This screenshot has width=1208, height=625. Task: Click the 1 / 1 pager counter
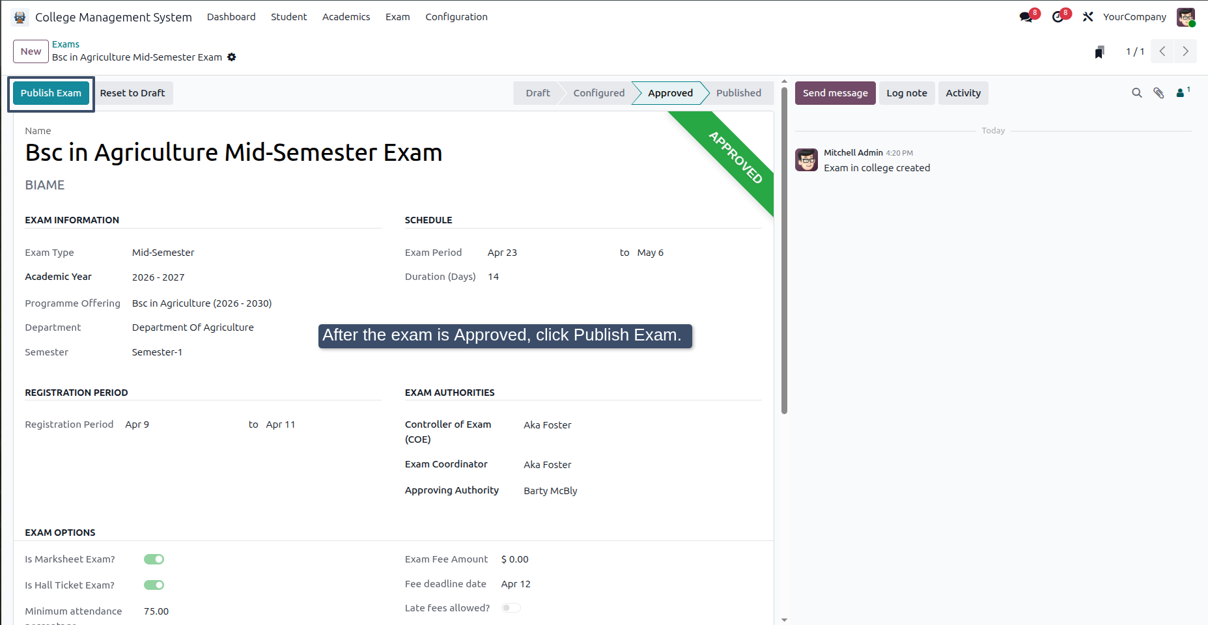pyautogui.click(x=1135, y=51)
